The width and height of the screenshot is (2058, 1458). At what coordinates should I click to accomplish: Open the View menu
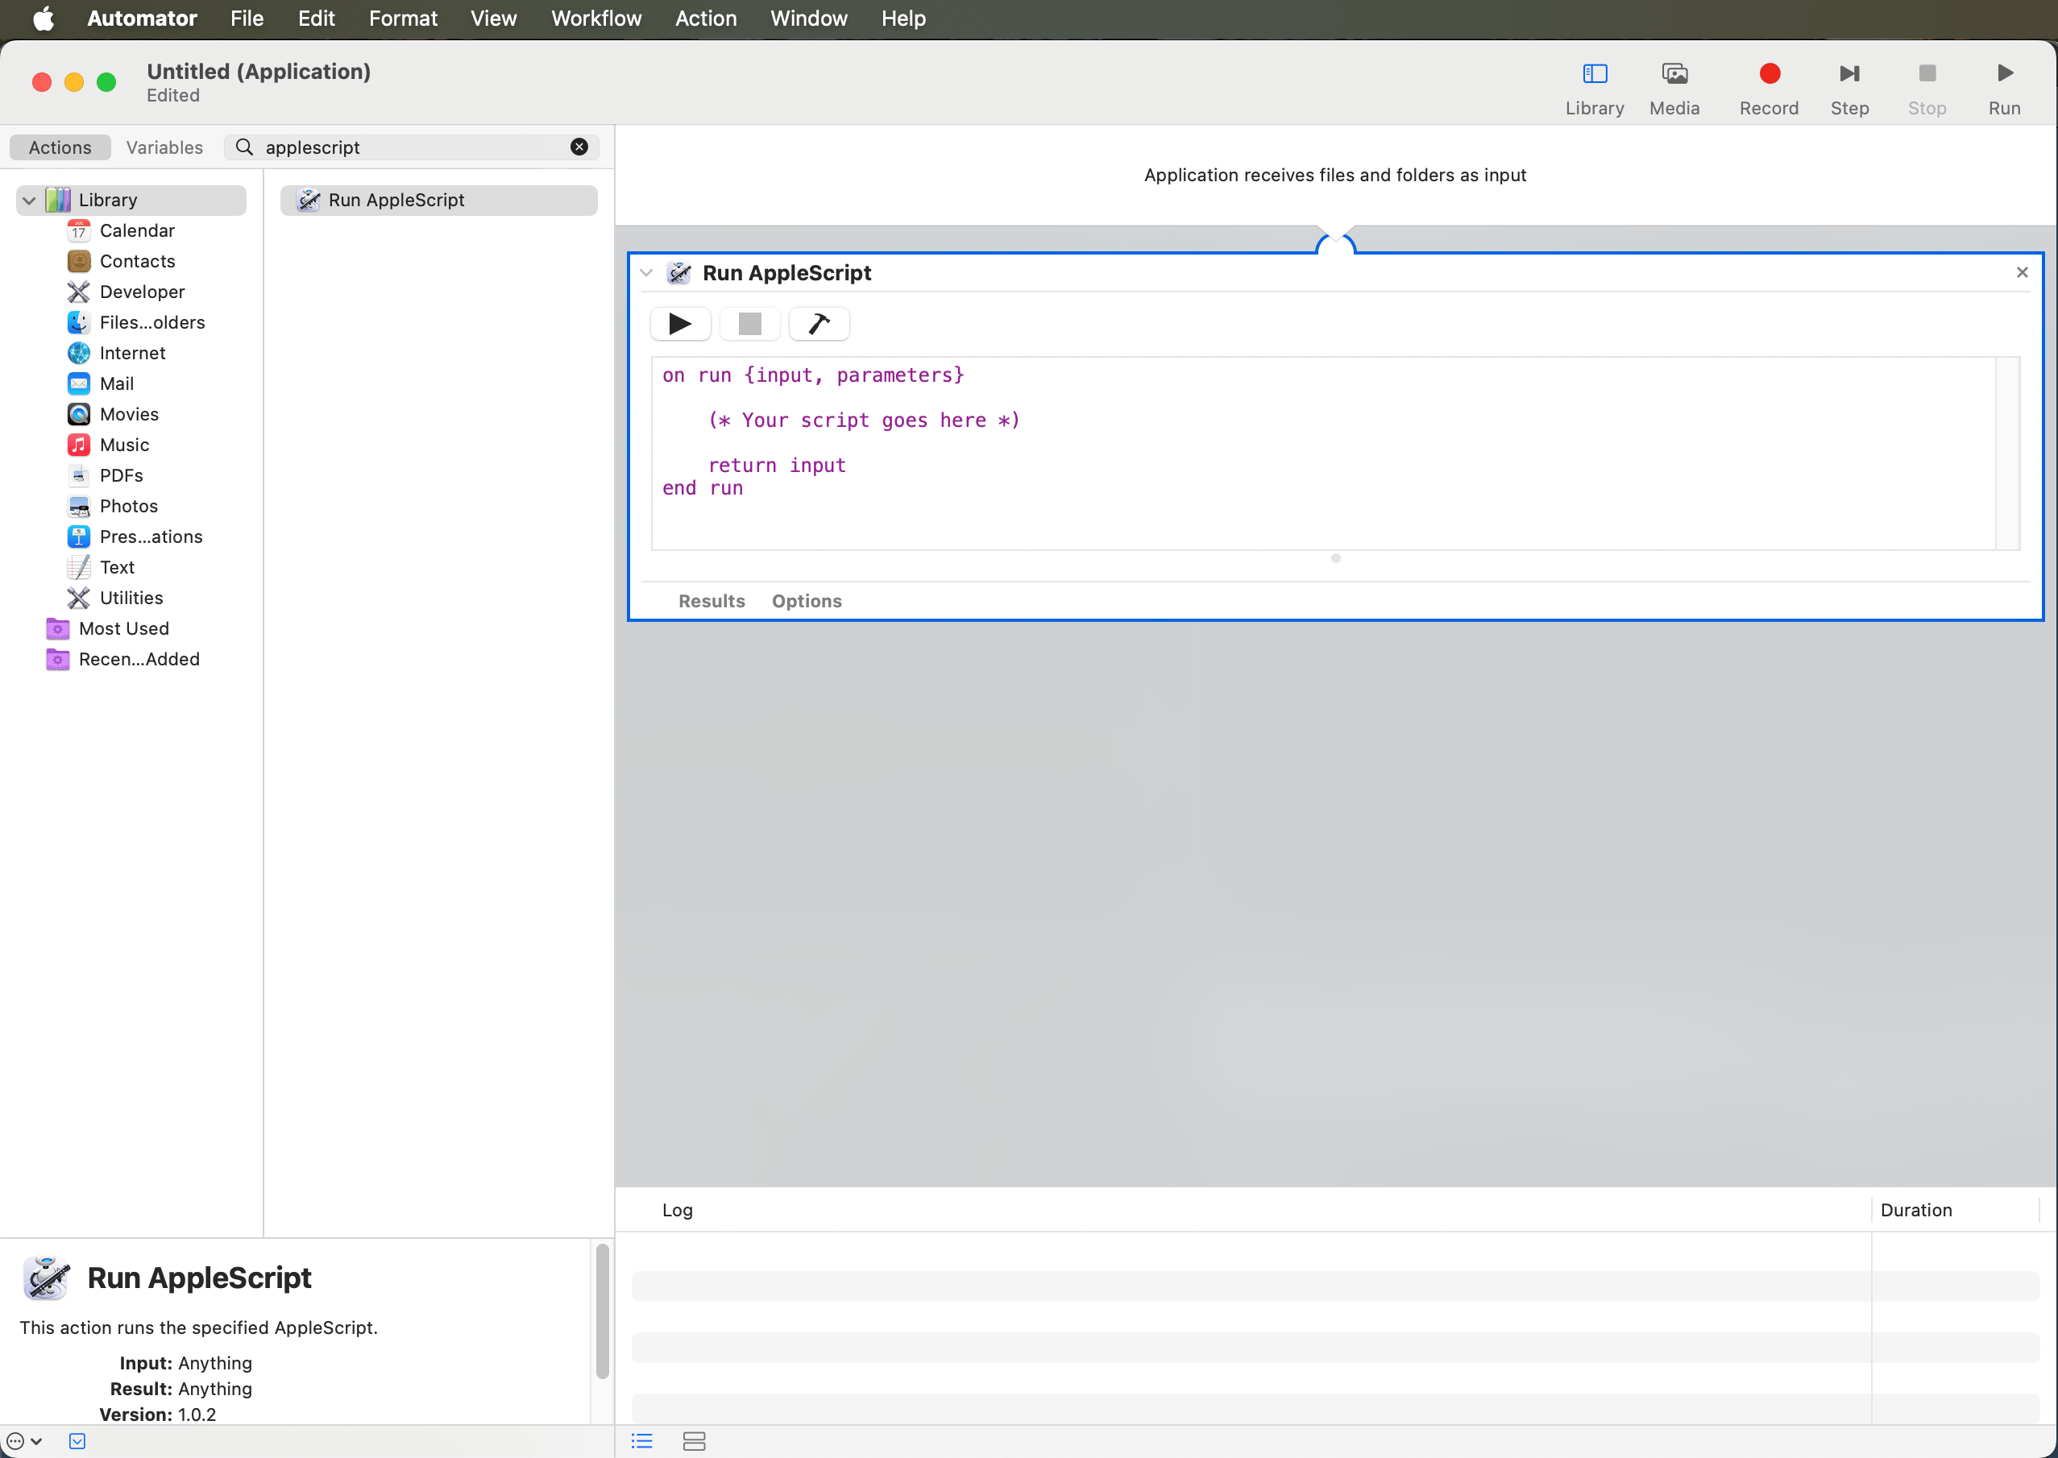[493, 18]
